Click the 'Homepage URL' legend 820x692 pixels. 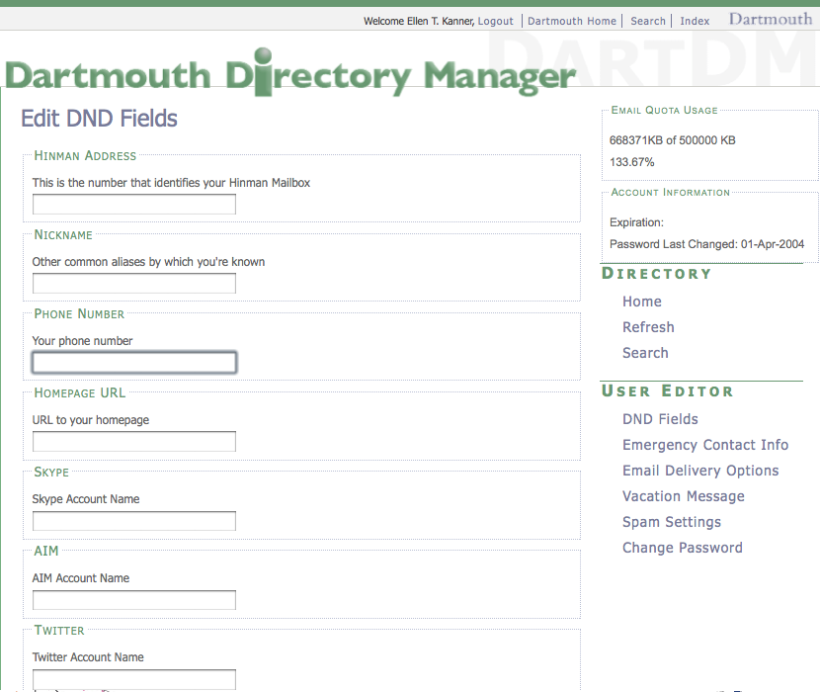pyautogui.click(x=79, y=393)
